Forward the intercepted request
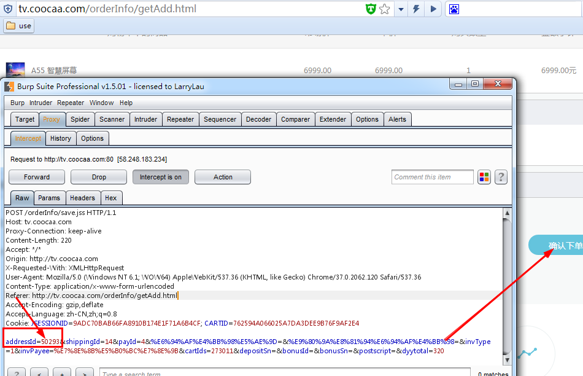The height and width of the screenshot is (376, 583). coord(37,177)
